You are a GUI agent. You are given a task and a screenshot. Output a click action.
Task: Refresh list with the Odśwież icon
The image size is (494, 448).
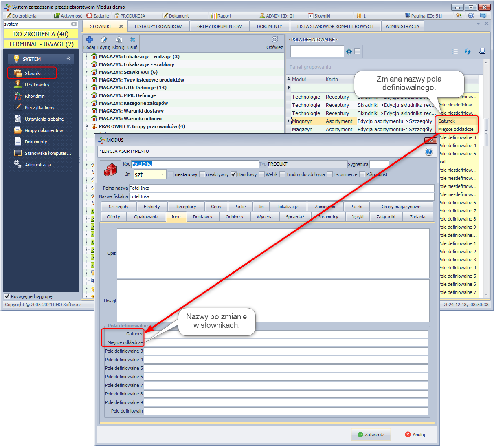coord(274,40)
